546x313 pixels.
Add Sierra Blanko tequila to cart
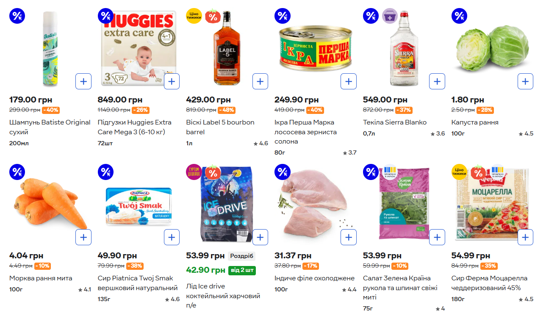click(x=437, y=81)
